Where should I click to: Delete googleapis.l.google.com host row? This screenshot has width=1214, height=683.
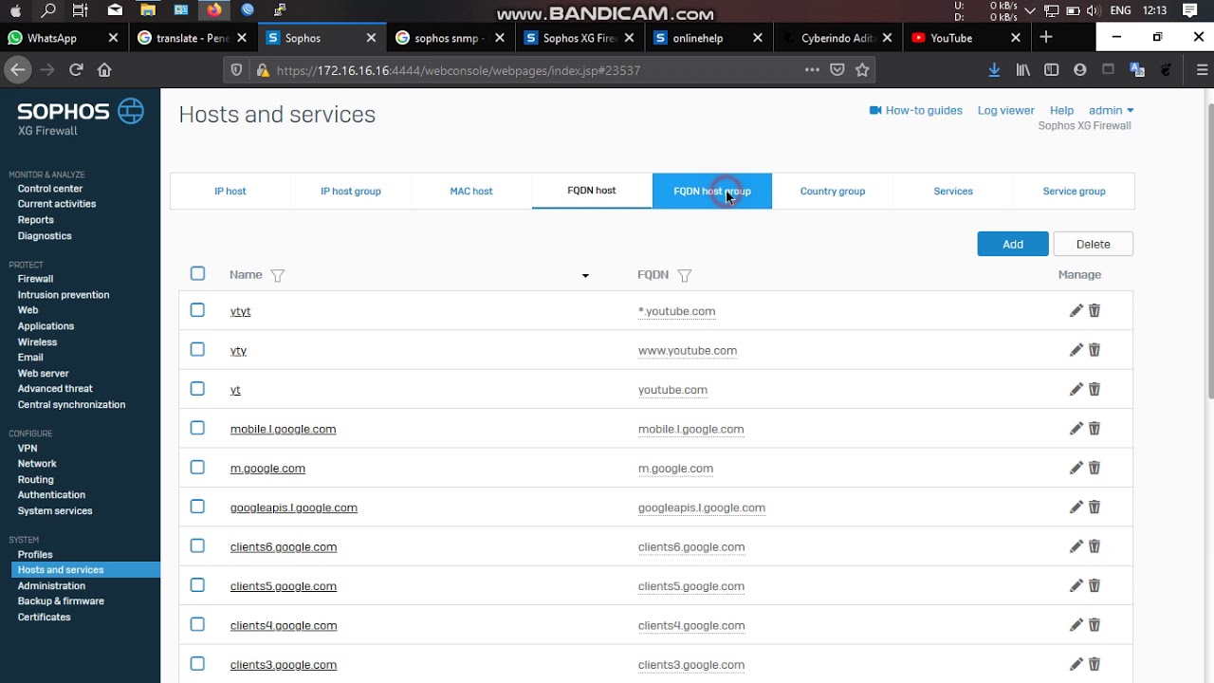(x=1094, y=508)
